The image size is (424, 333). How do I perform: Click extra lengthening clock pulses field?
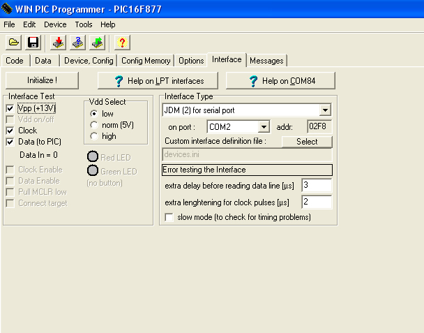(317, 202)
